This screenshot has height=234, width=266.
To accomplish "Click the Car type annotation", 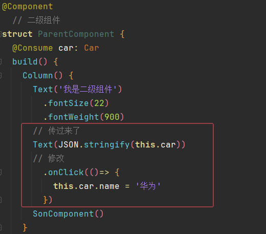I will pyautogui.click(x=92, y=48).
